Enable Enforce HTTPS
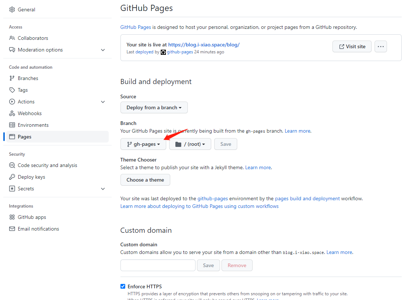413x300 pixels. pos(123,286)
